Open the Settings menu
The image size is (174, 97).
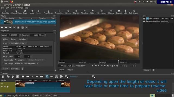click(x=20, y=8)
